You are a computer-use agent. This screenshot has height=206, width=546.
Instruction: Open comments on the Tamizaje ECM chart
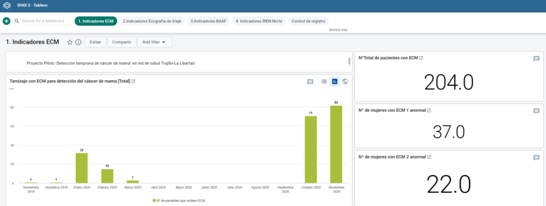pos(310,82)
